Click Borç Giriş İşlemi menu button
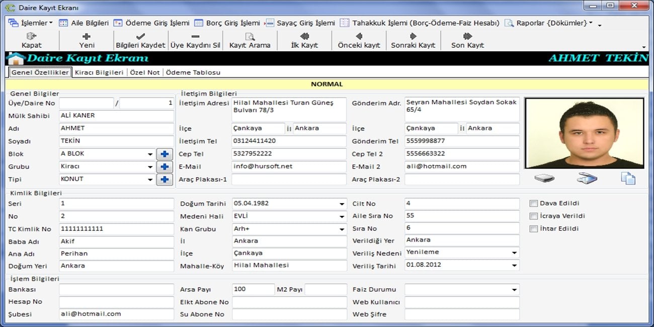The height and width of the screenshot is (327, 654). 227,23
